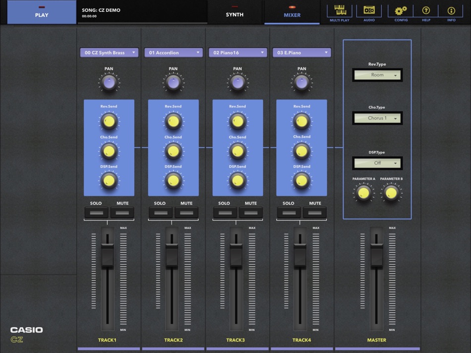Open the Help question mark icon

[426, 11]
